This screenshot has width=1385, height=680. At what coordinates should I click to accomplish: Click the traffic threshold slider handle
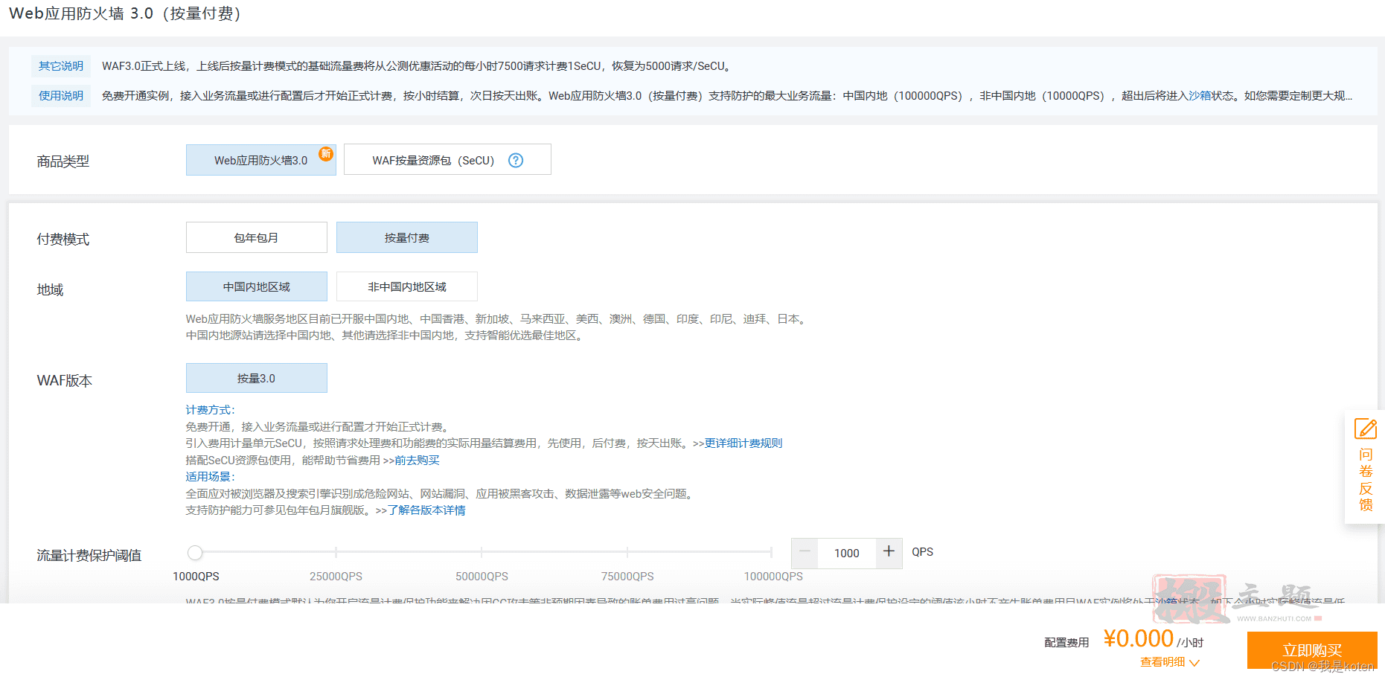click(195, 552)
